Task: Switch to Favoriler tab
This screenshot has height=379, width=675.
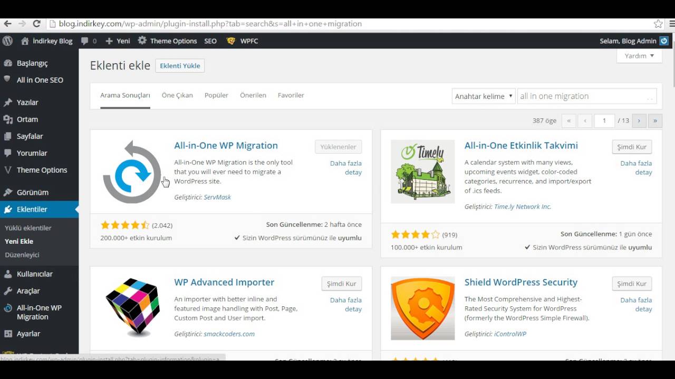Action: click(x=291, y=95)
